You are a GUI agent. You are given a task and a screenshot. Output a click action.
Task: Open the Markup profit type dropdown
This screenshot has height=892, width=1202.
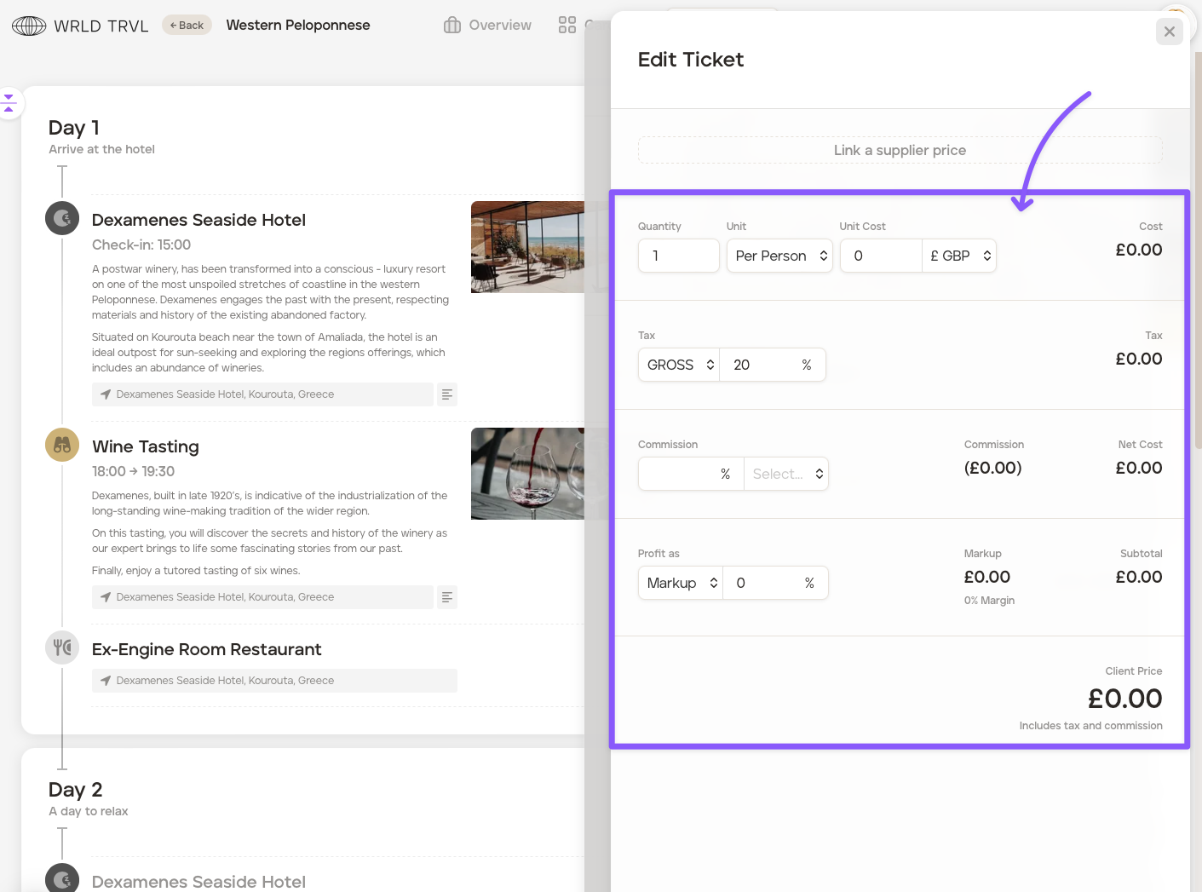click(x=681, y=583)
